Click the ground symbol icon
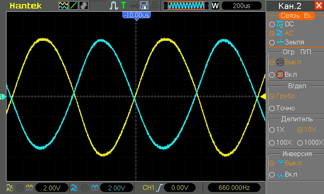The image size is (324, 194). pos(280,42)
